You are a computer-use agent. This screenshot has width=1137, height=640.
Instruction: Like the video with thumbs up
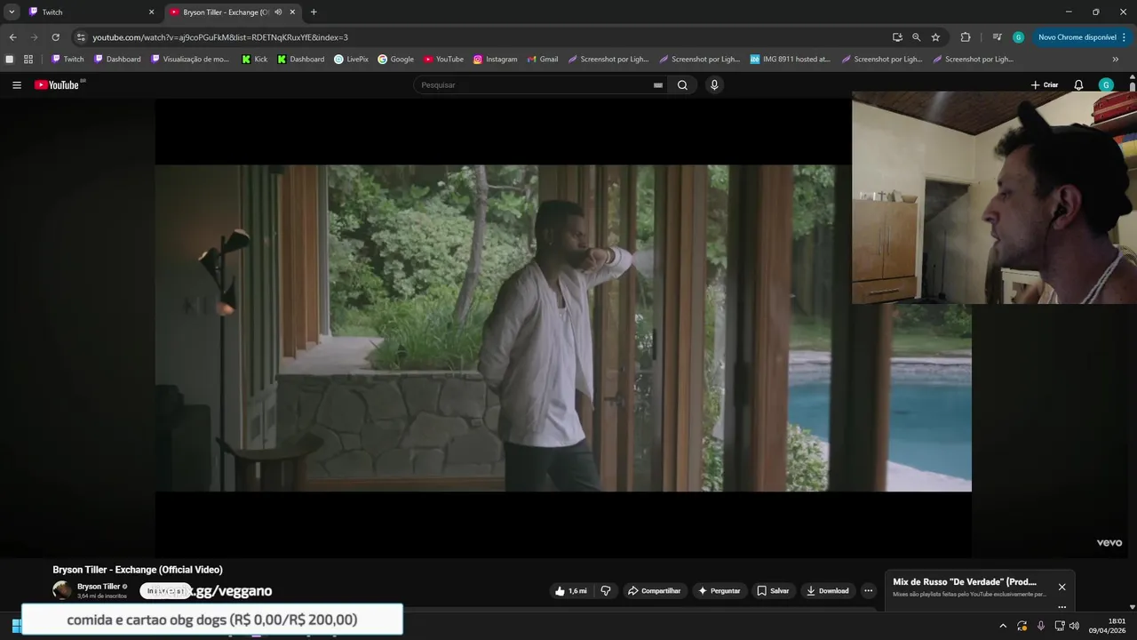point(570,591)
